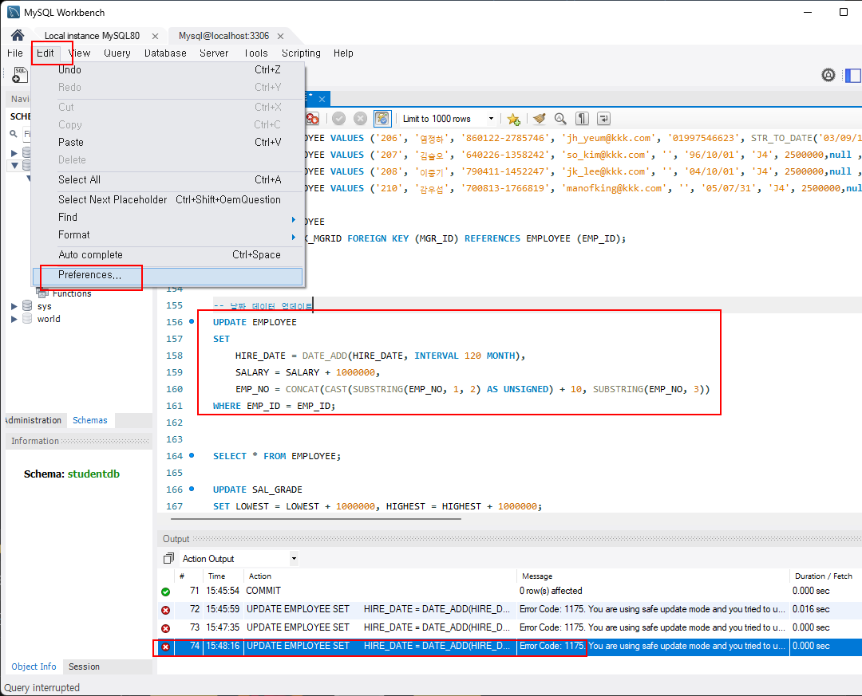The image size is (862, 696).
Task: Switch to Local instance MySQL80 tab
Action: [92, 36]
